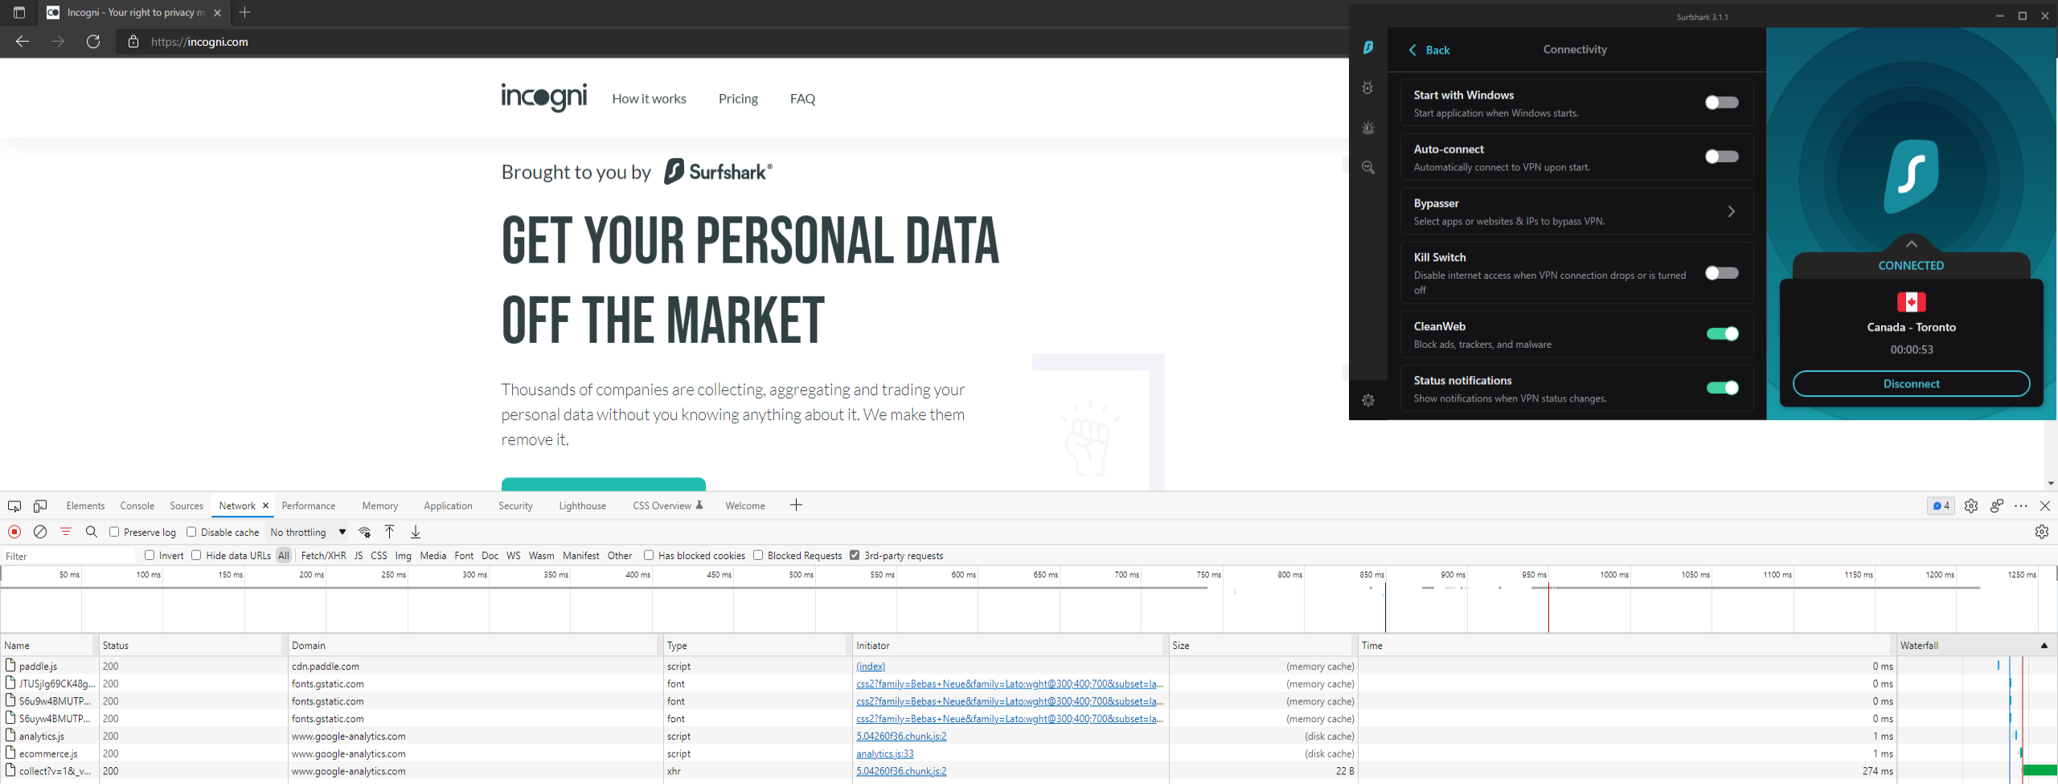Uncheck 3rd-party requests checkbox
2058x784 pixels.
855,555
